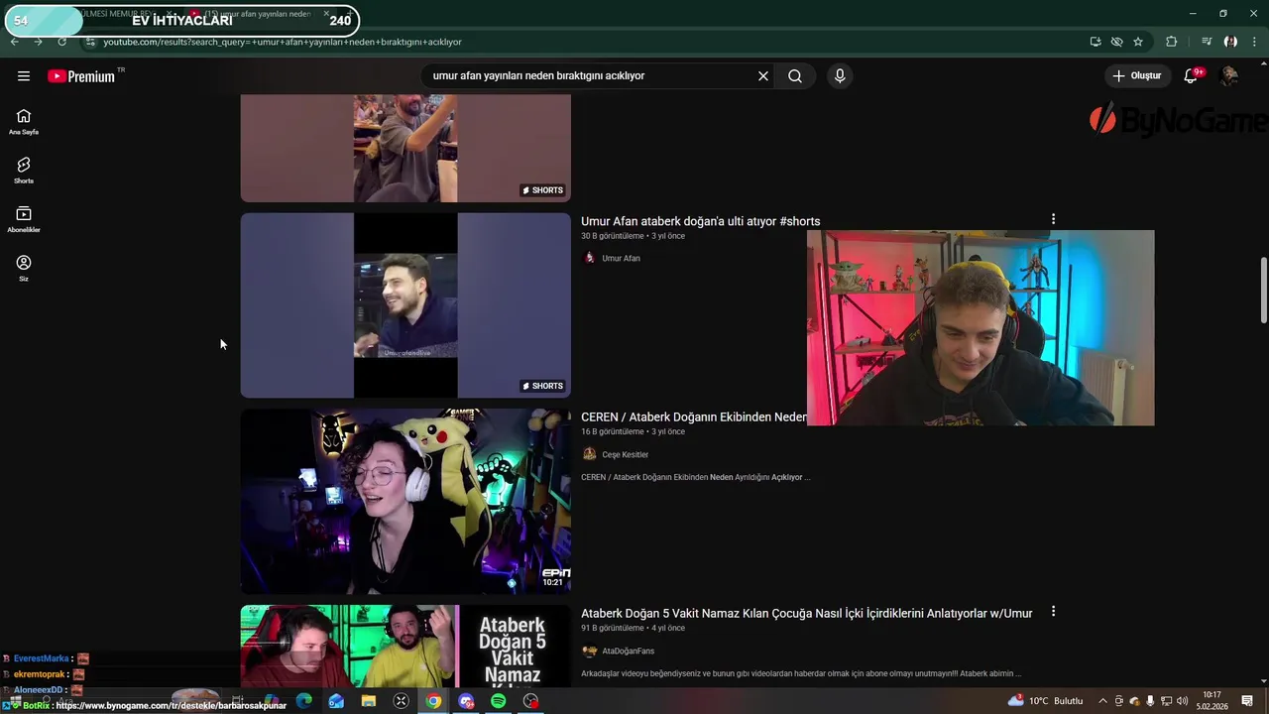Image resolution: width=1269 pixels, height=714 pixels.
Task: Click the YouTube Premium logo
Action: (81, 76)
